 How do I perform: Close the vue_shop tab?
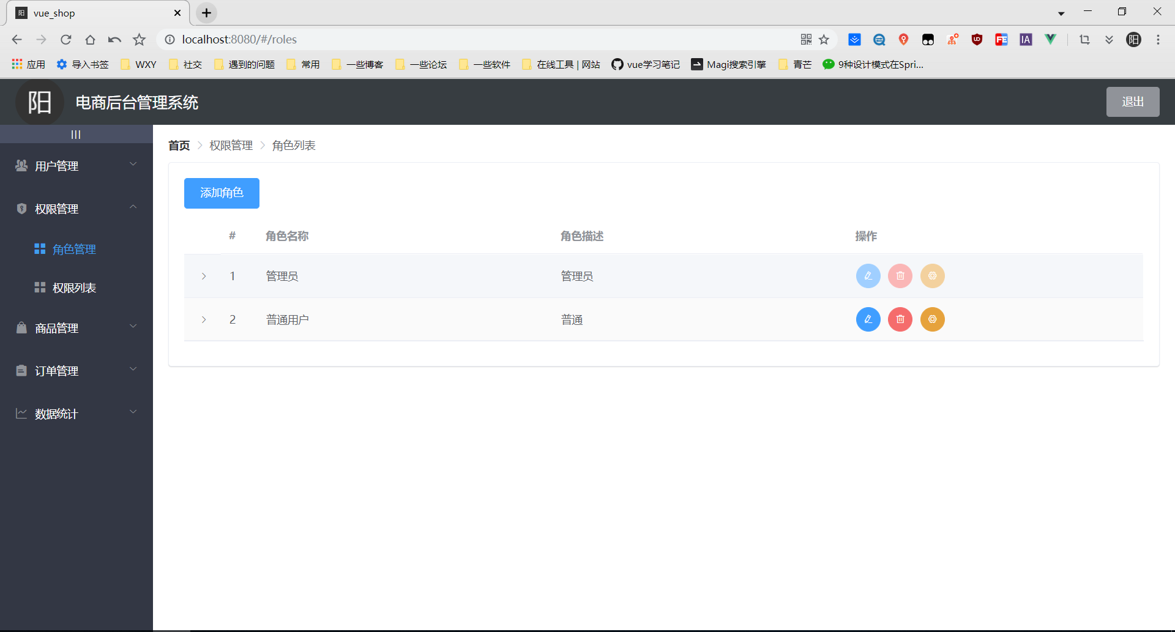177,13
